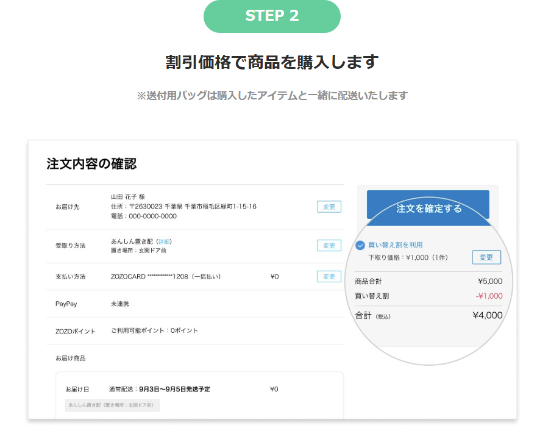Click 変更 for the お届け先 row
The height and width of the screenshot is (439, 551).
coord(329,207)
